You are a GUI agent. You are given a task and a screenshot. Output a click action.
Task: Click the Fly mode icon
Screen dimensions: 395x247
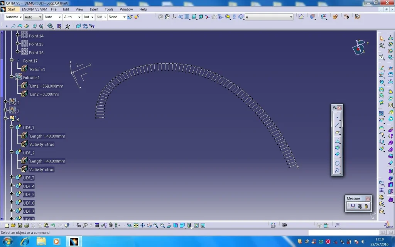(x=129, y=225)
